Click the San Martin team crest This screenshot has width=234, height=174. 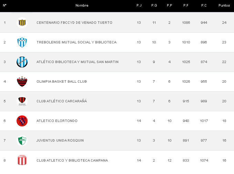coord(22,62)
